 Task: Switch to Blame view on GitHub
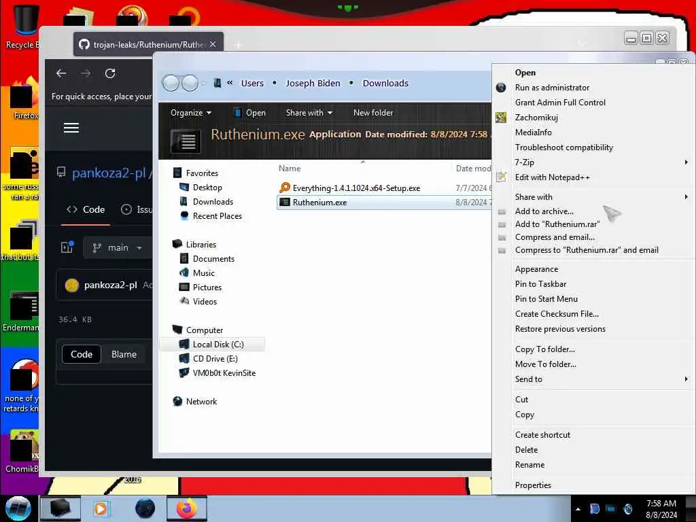pos(124,354)
